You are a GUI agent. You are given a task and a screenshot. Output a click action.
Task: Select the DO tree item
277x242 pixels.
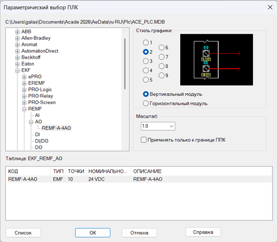[39, 147]
